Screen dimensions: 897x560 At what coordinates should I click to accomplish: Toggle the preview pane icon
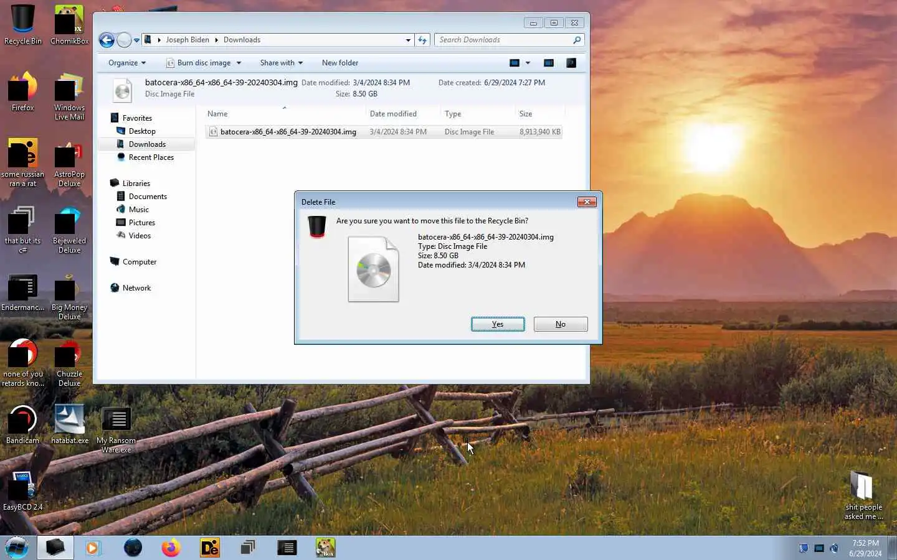click(x=549, y=63)
